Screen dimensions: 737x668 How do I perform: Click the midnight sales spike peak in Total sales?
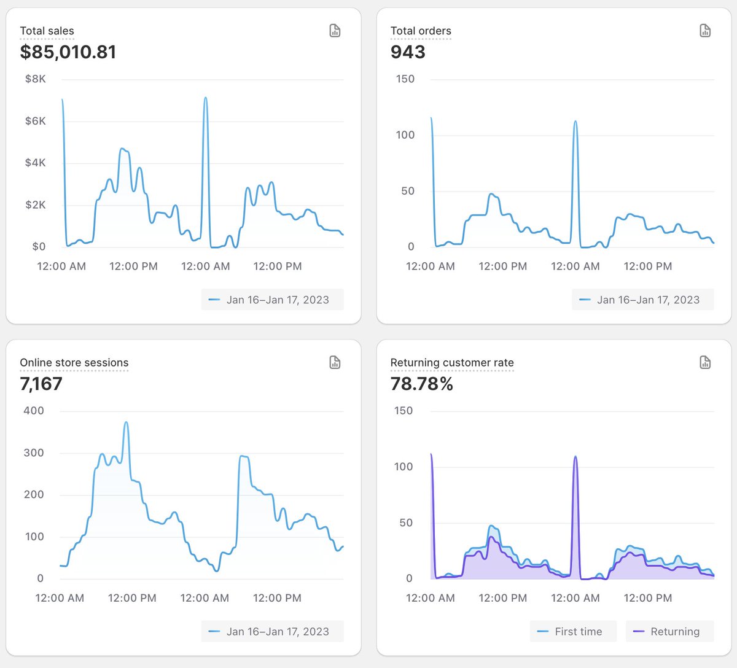click(x=206, y=98)
